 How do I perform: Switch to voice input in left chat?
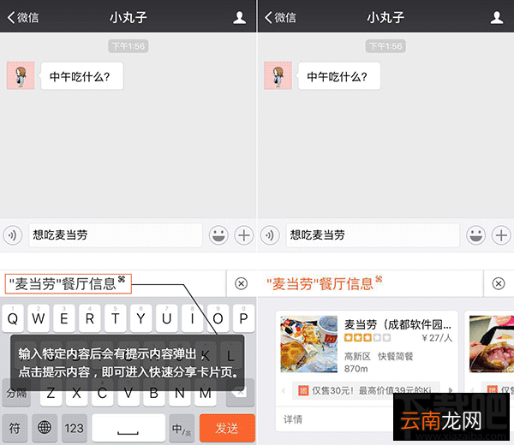point(13,235)
